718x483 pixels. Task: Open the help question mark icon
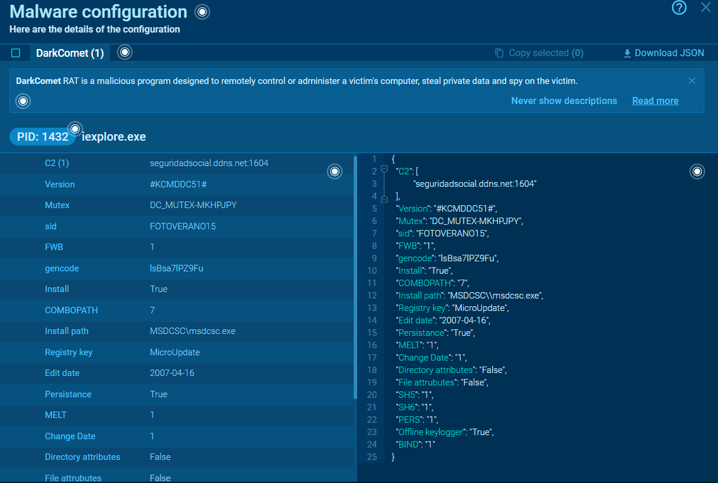point(679,8)
